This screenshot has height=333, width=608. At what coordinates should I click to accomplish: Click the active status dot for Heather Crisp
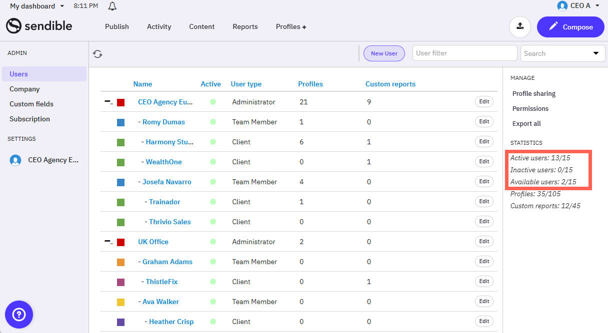coord(213,322)
